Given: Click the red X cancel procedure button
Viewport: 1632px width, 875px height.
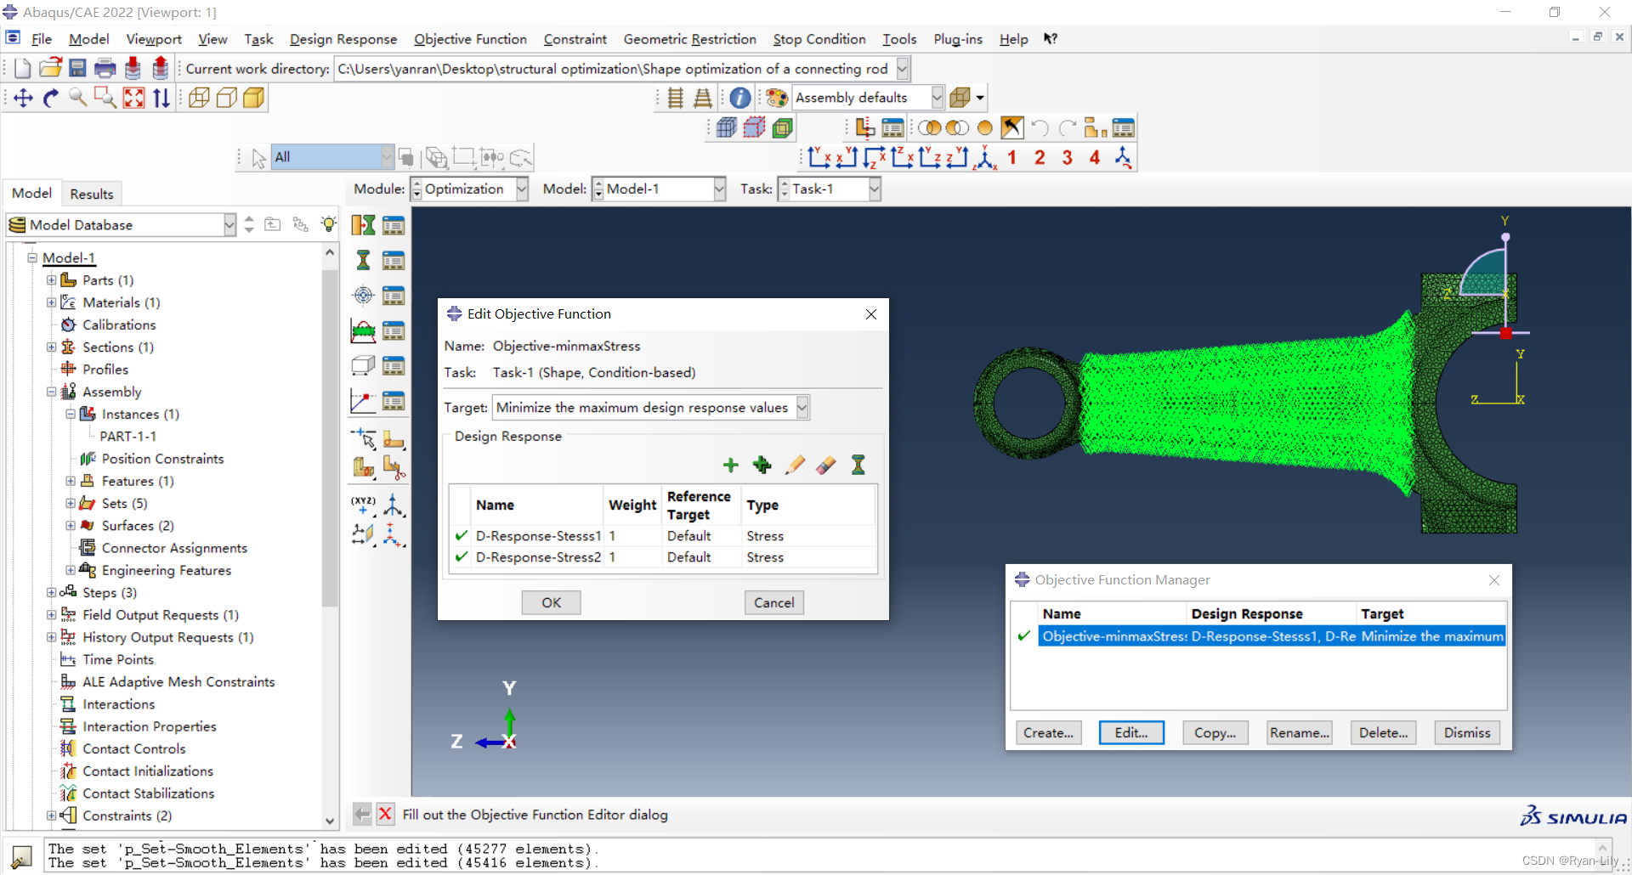Looking at the screenshot, I should click(x=385, y=814).
